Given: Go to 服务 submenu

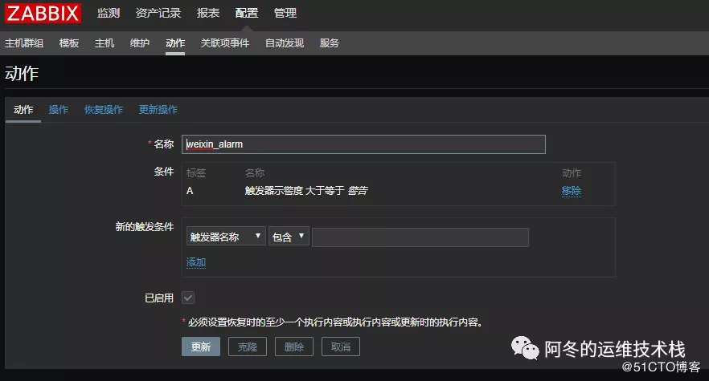Looking at the screenshot, I should 330,43.
